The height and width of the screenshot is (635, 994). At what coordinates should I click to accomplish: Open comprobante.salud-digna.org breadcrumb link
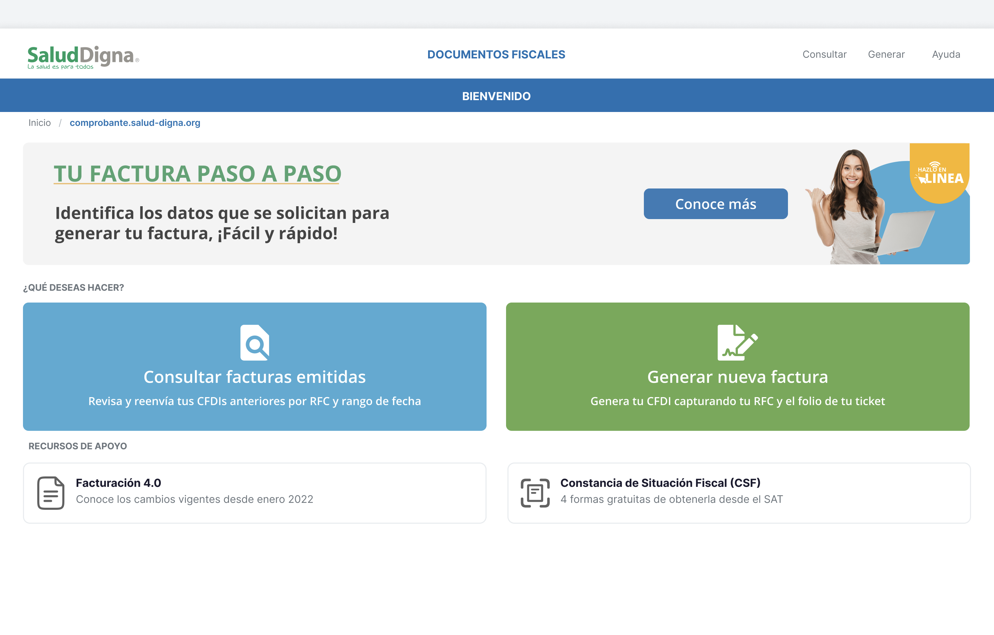coord(135,123)
